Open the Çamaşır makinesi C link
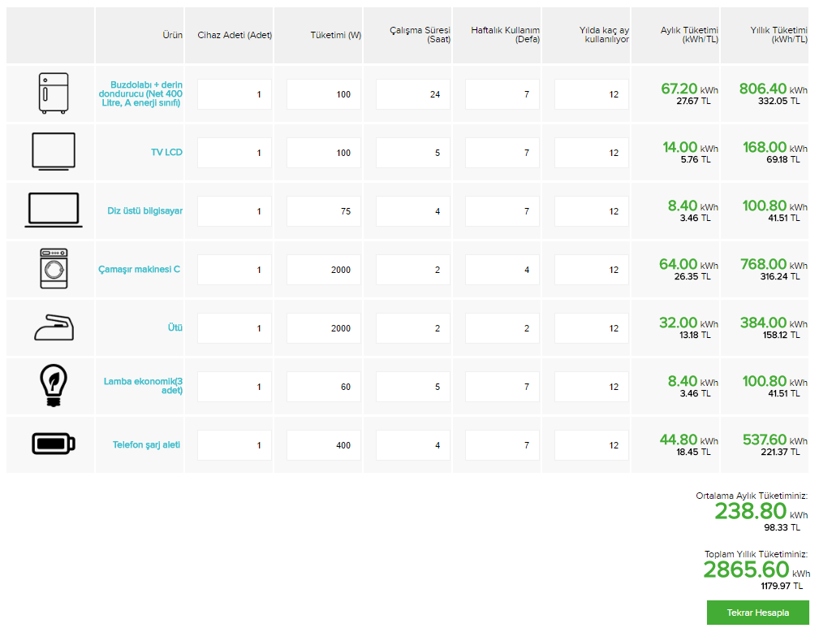Image resolution: width=819 pixels, height=628 pixels. click(x=139, y=270)
